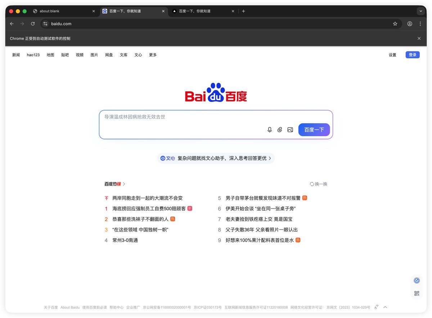Click 使用百度前必读 footer link
This screenshot has width=432, height=318.
pos(95,308)
